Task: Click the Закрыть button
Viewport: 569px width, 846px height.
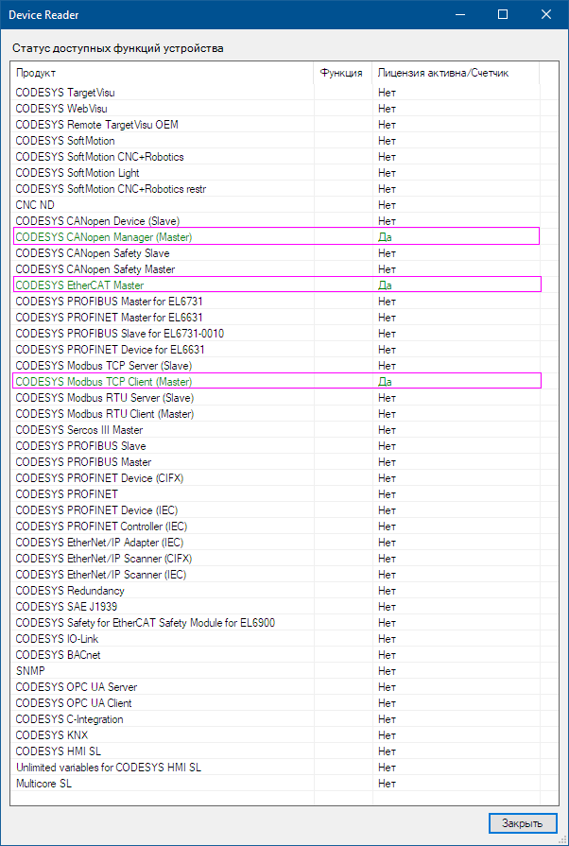Action: point(523,822)
